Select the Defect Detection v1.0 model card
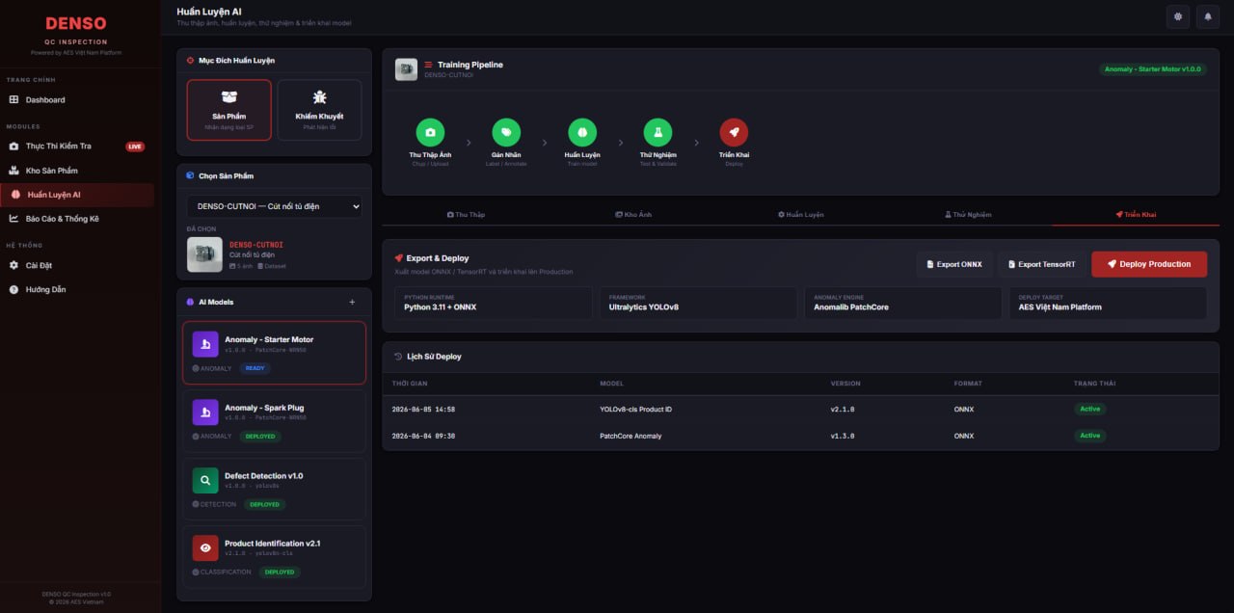 (x=274, y=489)
